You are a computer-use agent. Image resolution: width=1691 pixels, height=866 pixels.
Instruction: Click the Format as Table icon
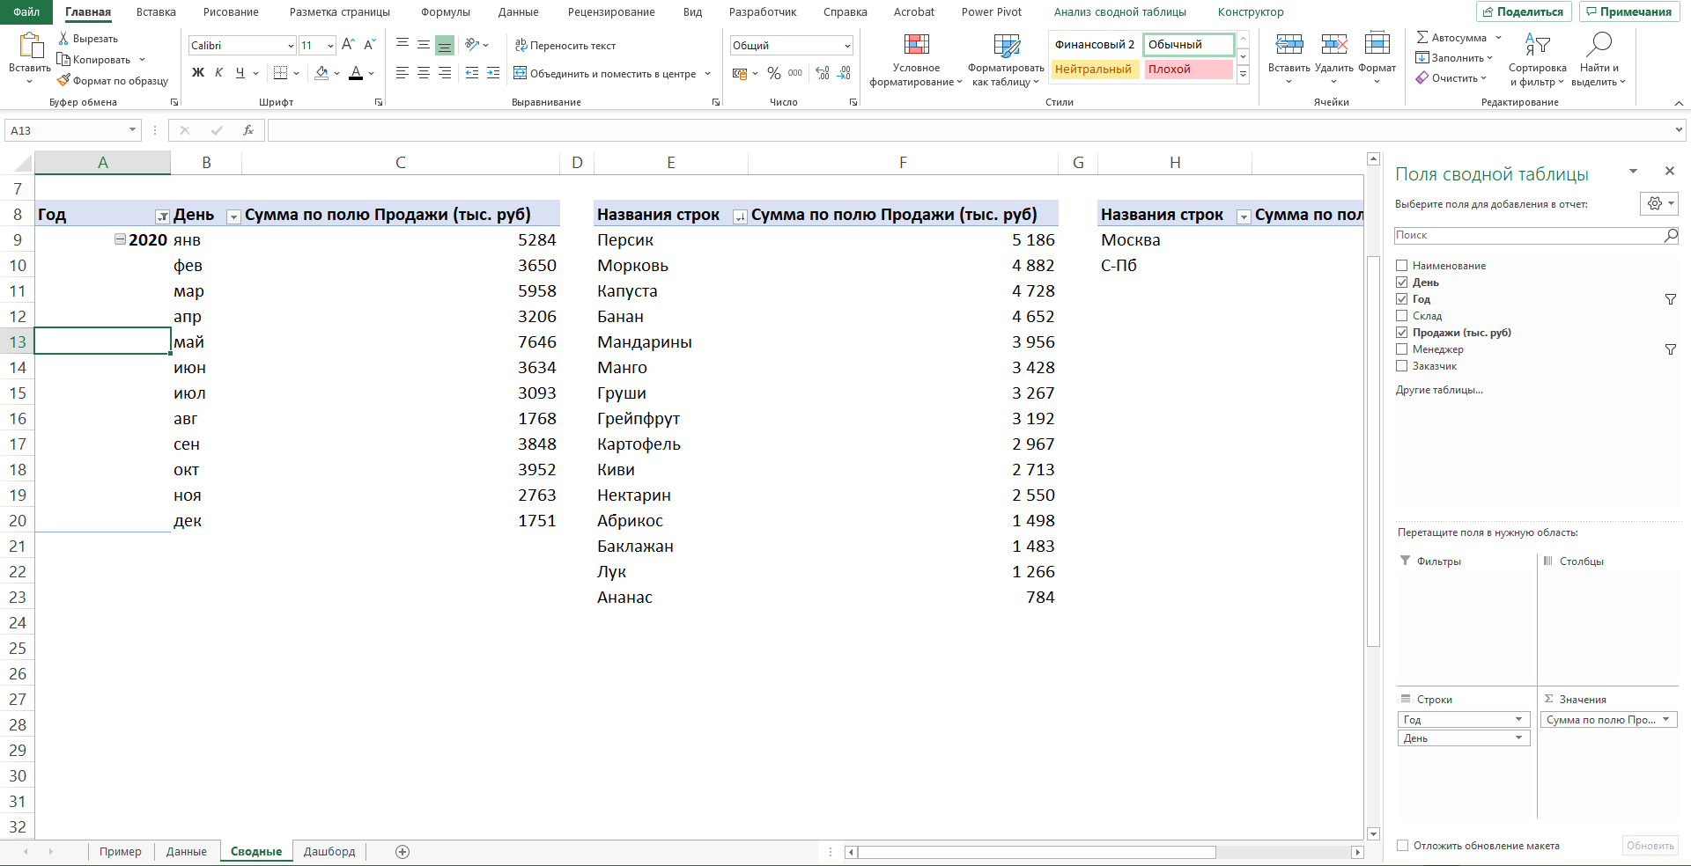1006,46
